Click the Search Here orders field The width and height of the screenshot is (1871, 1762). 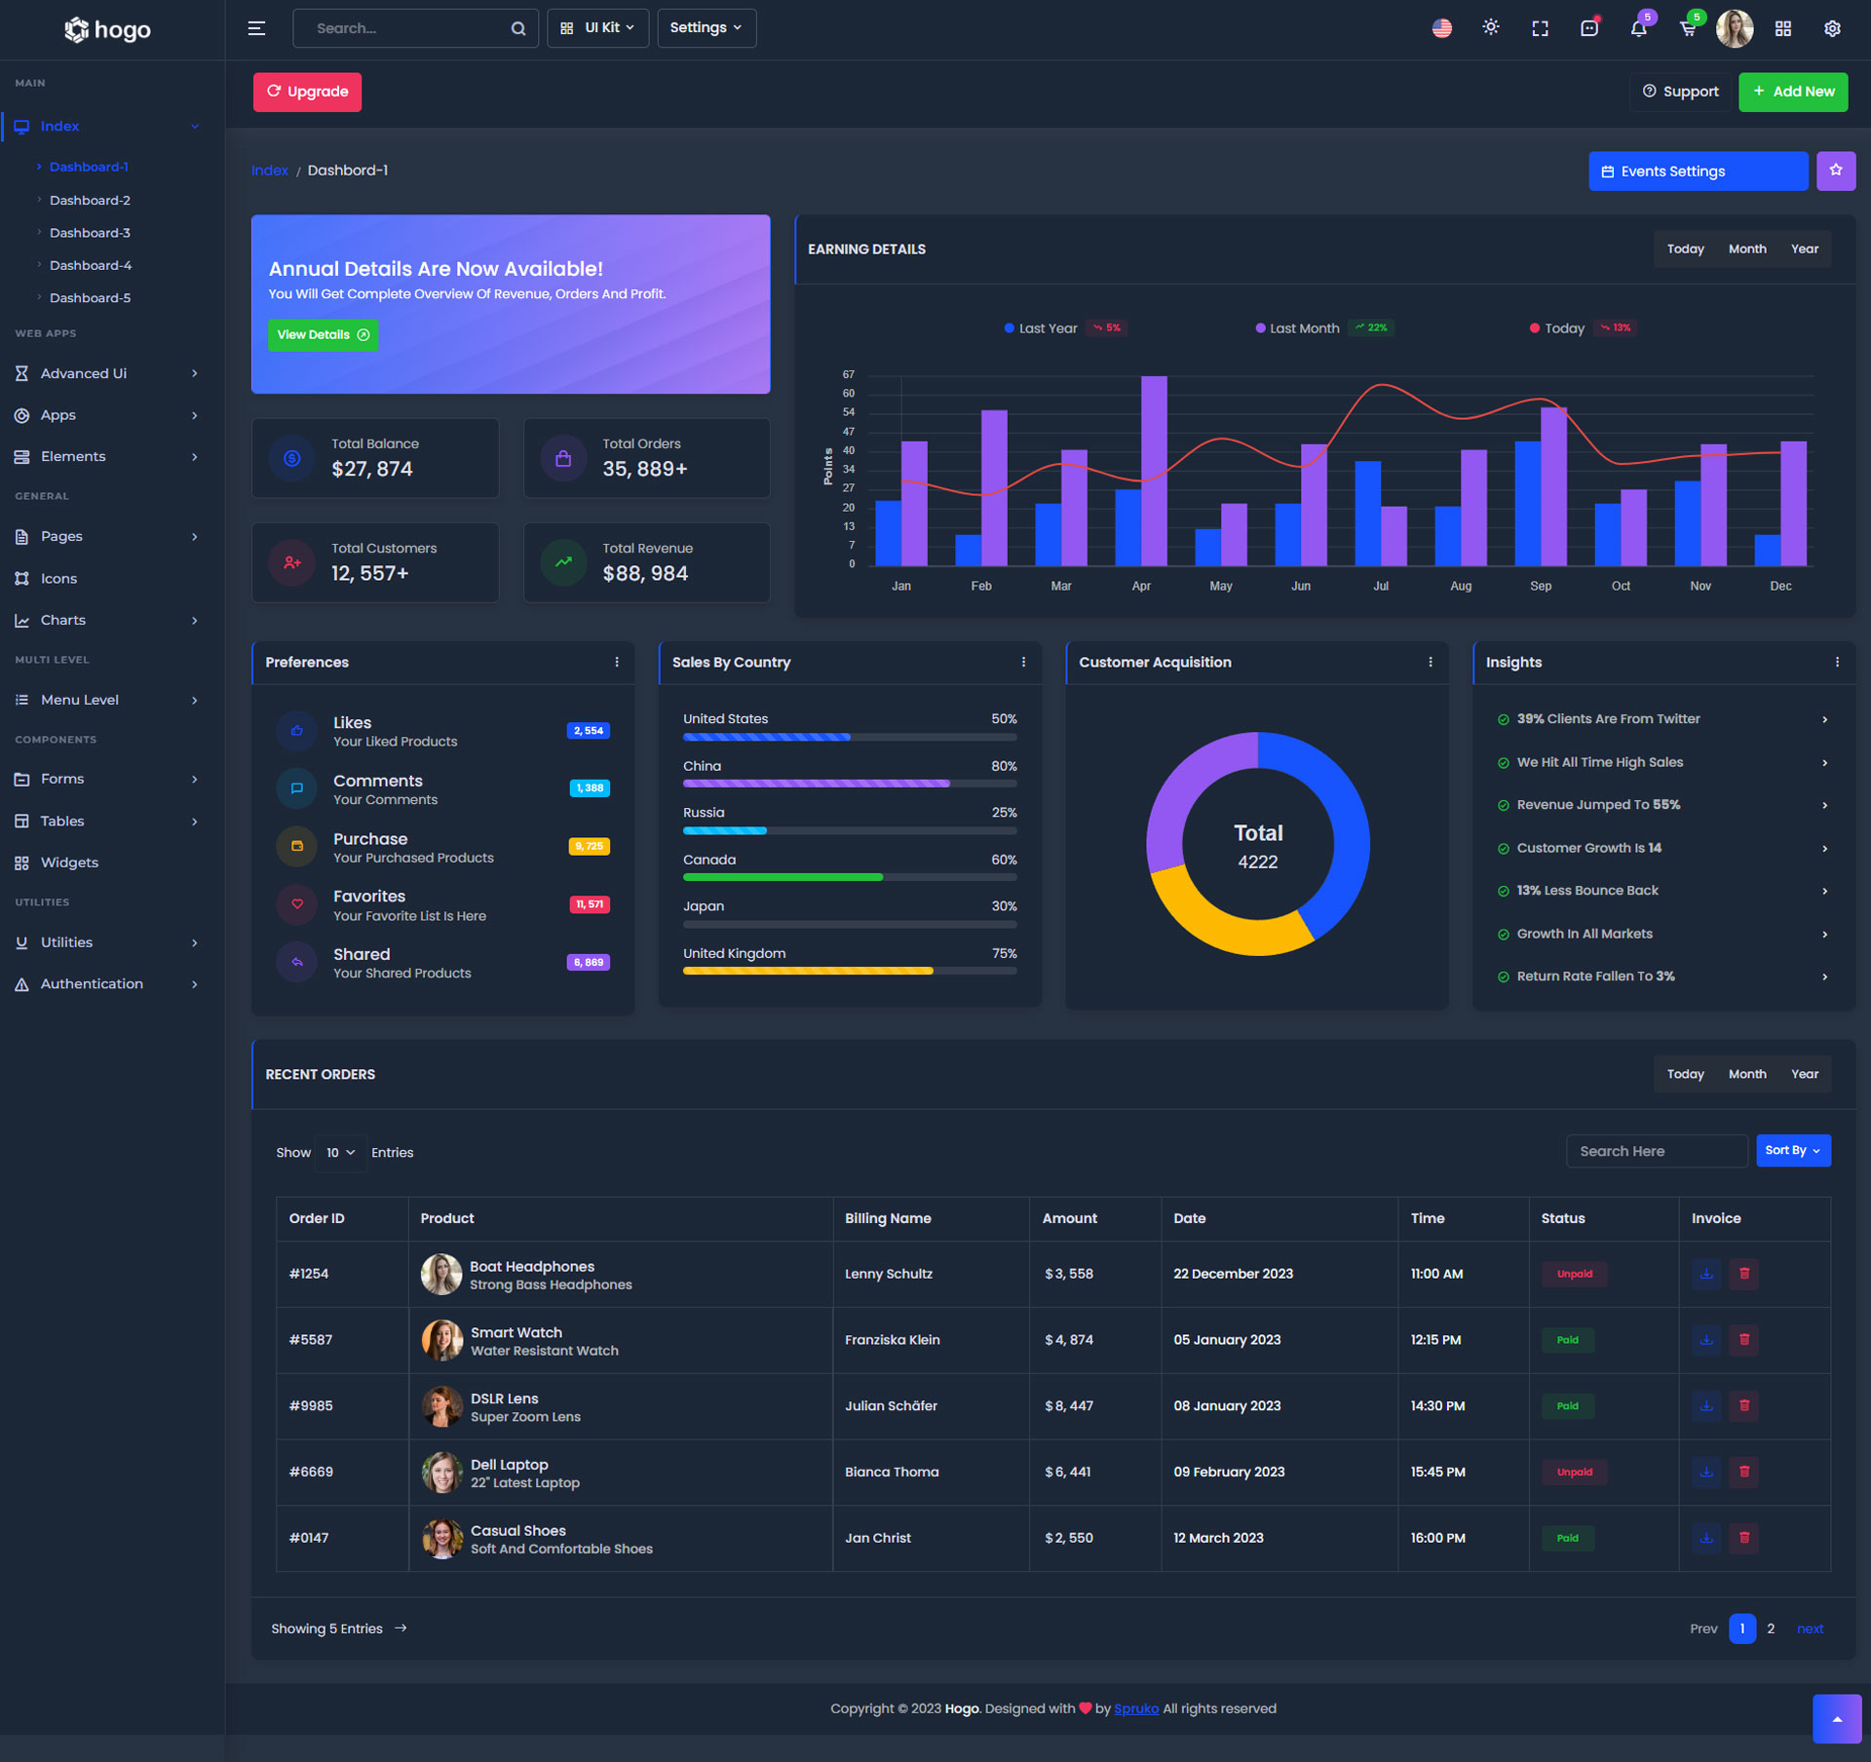[x=1656, y=1151]
